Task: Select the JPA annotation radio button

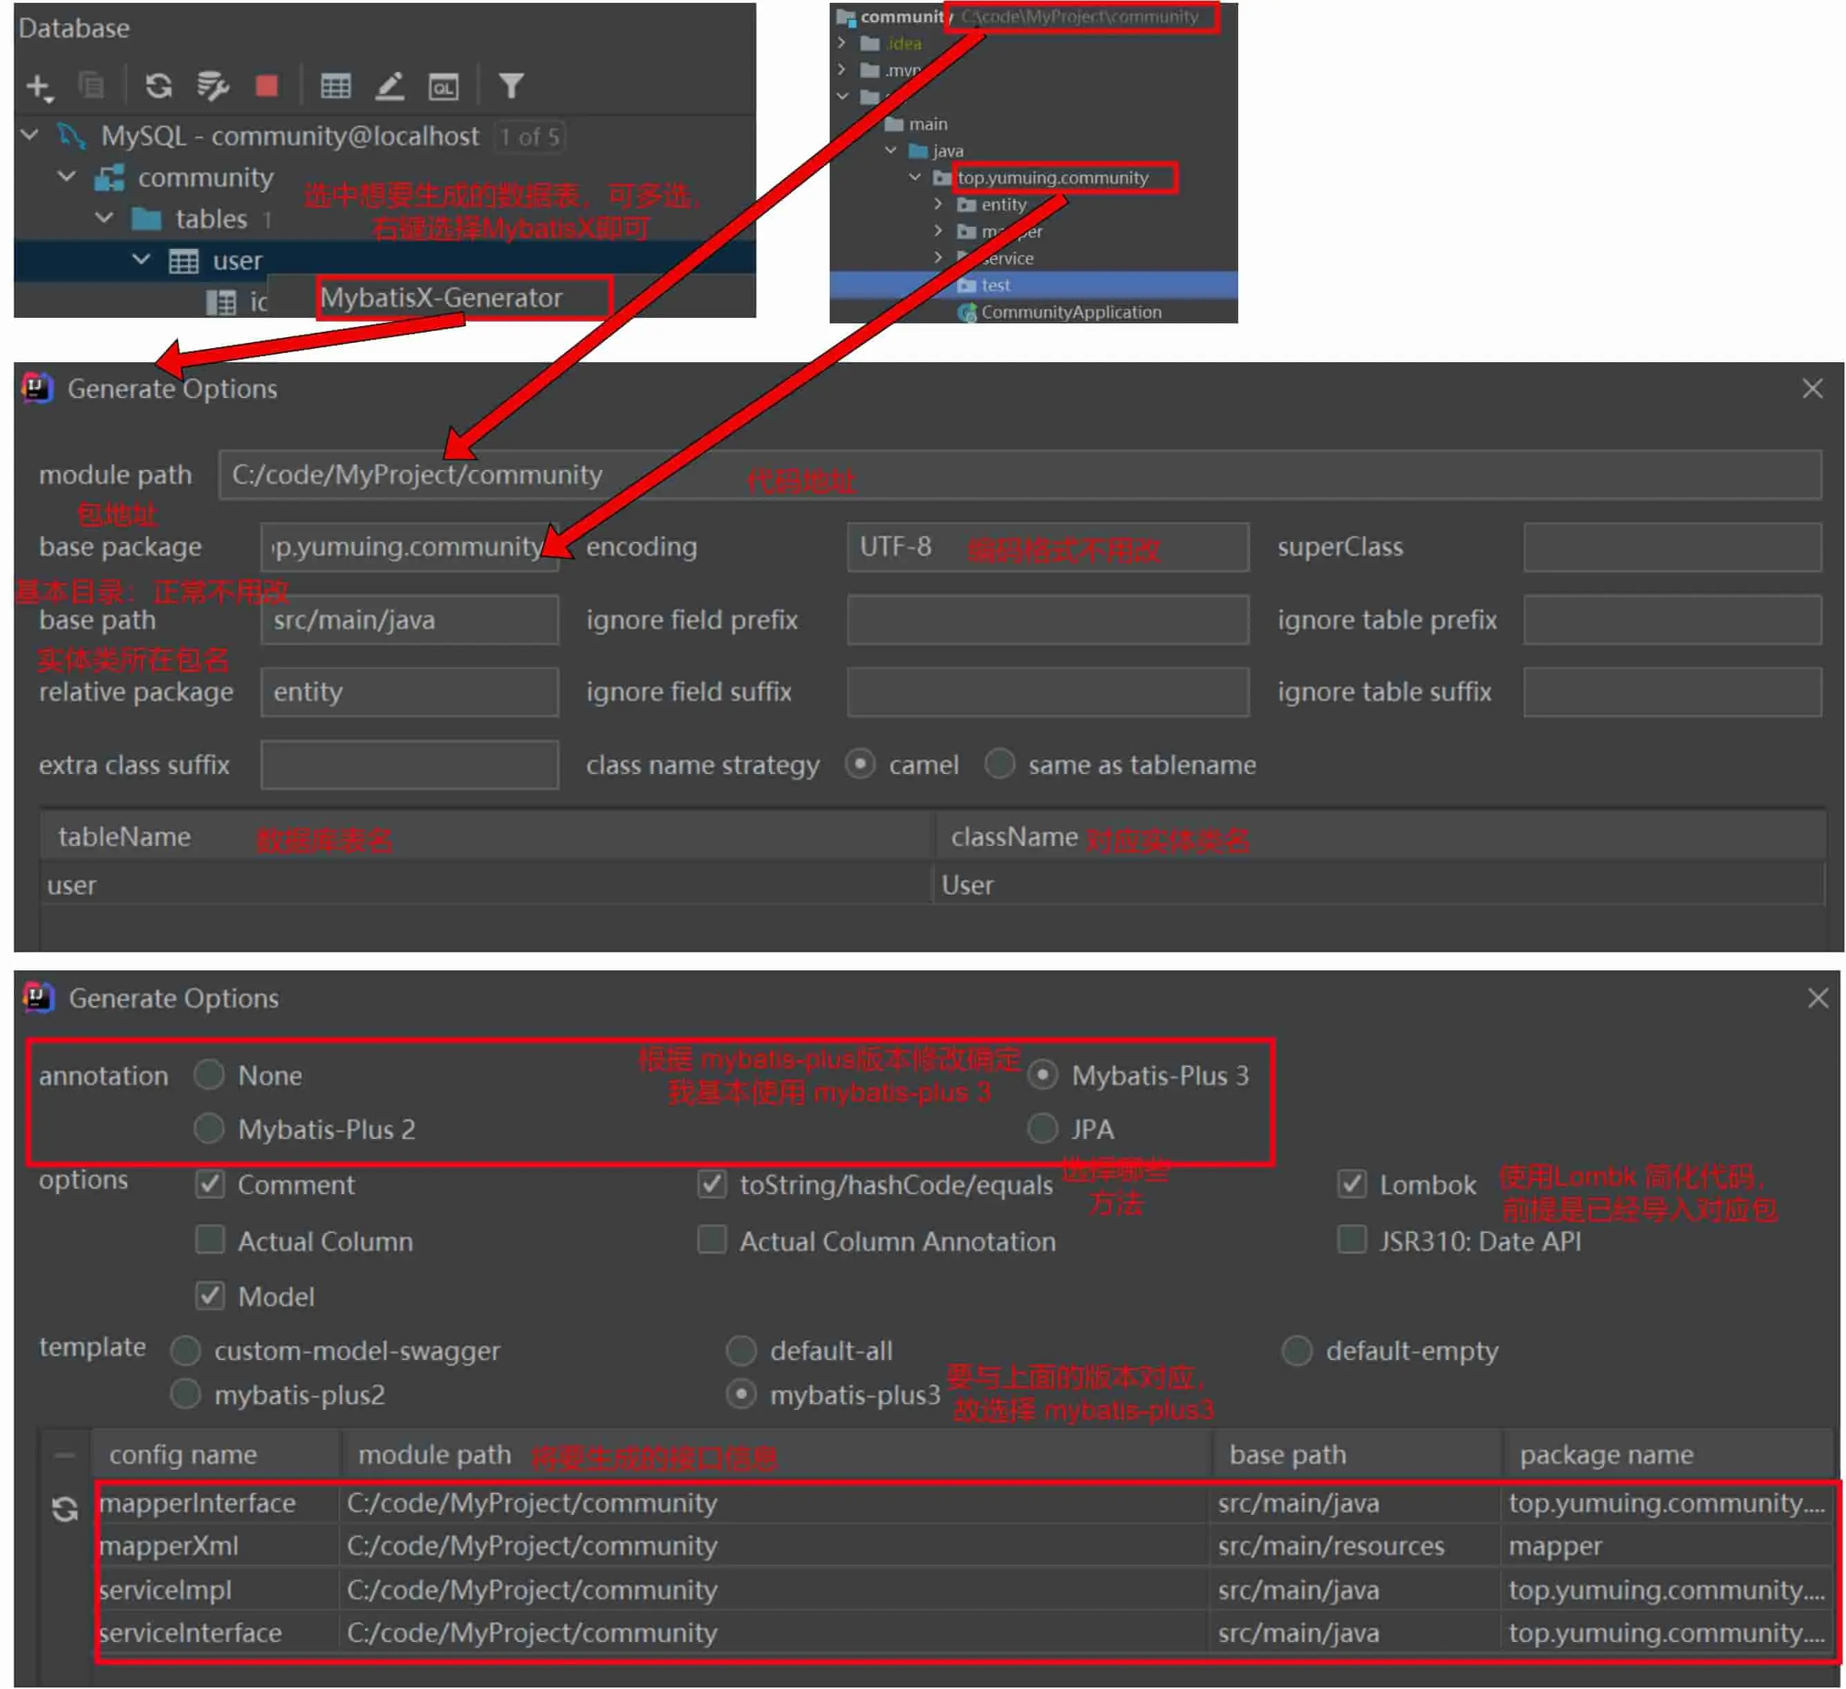Action: [1043, 1129]
